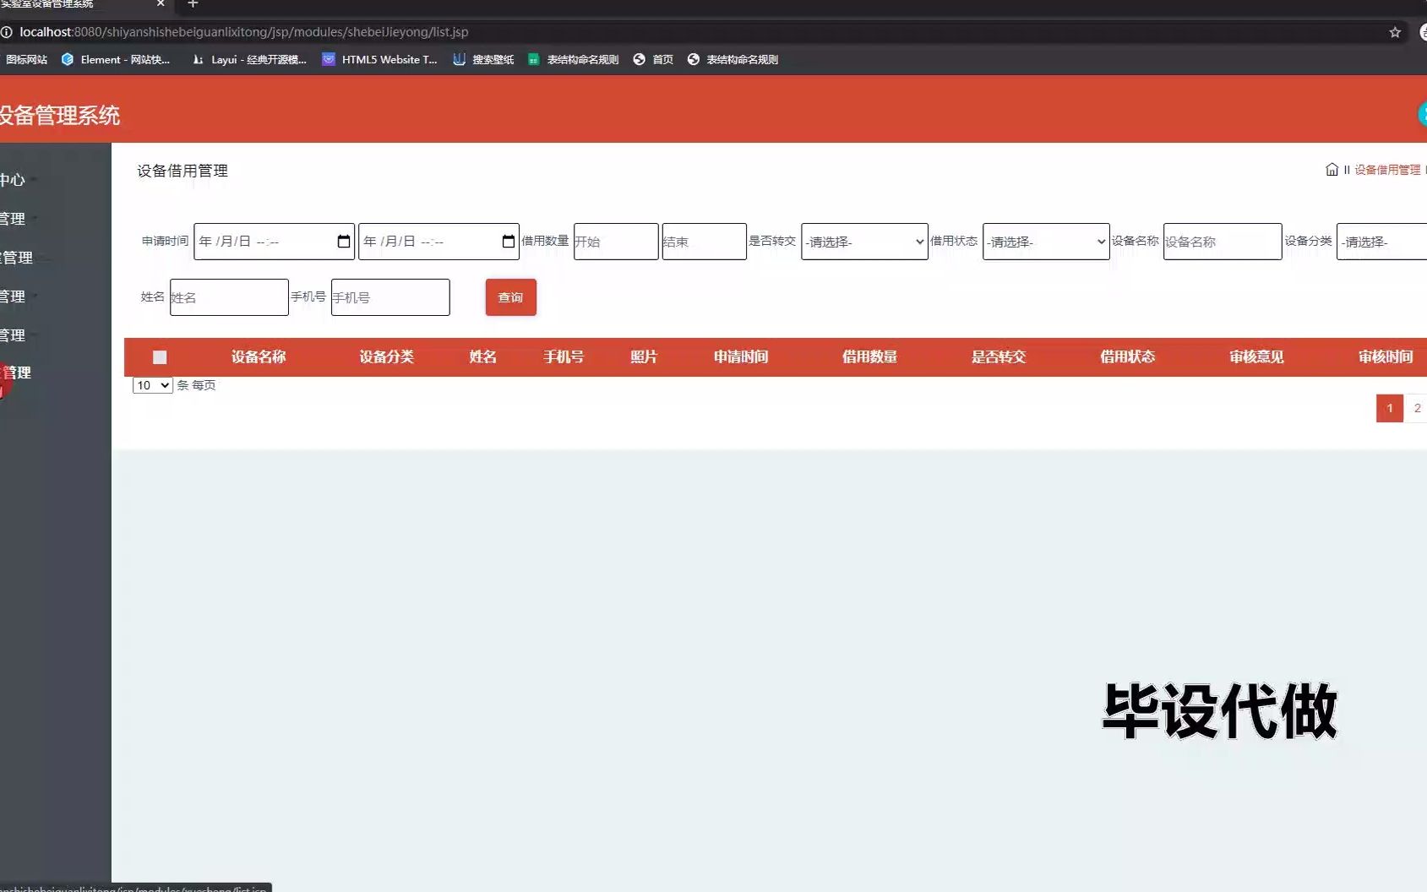Click the site info icon before localhost URL

tap(8, 32)
